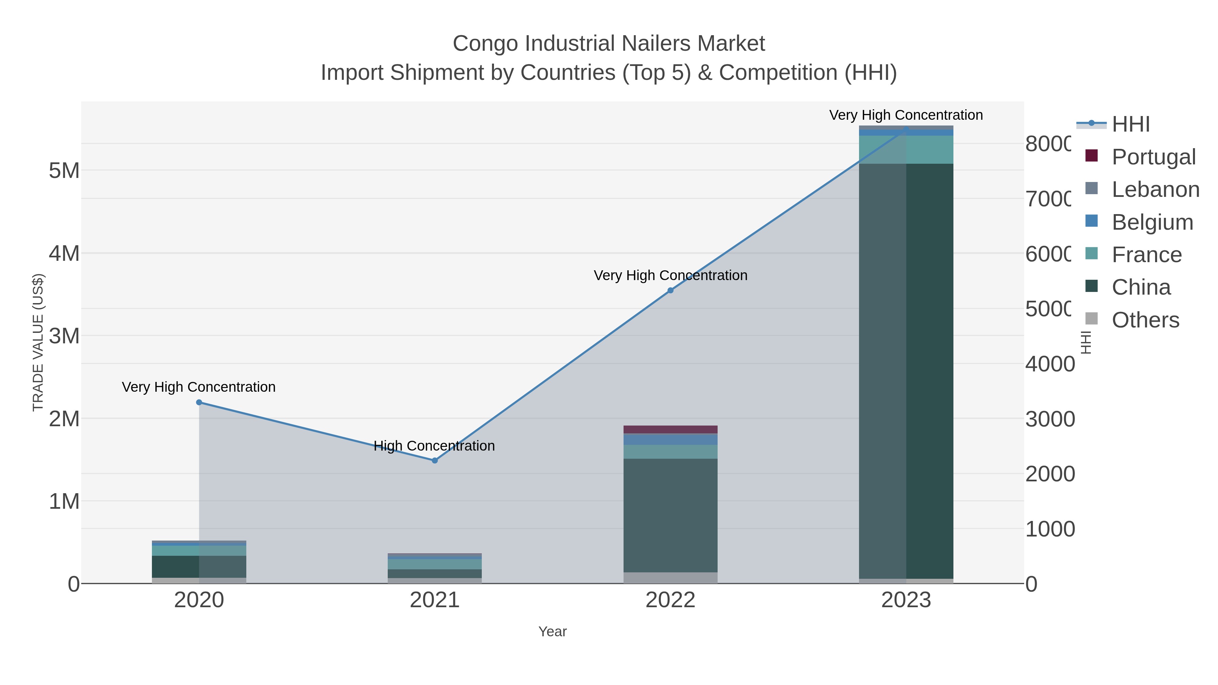Click the Others segment of the 2022 bar
The height and width of the screenshot is (685, 1218).
click(x=671, y=578)
